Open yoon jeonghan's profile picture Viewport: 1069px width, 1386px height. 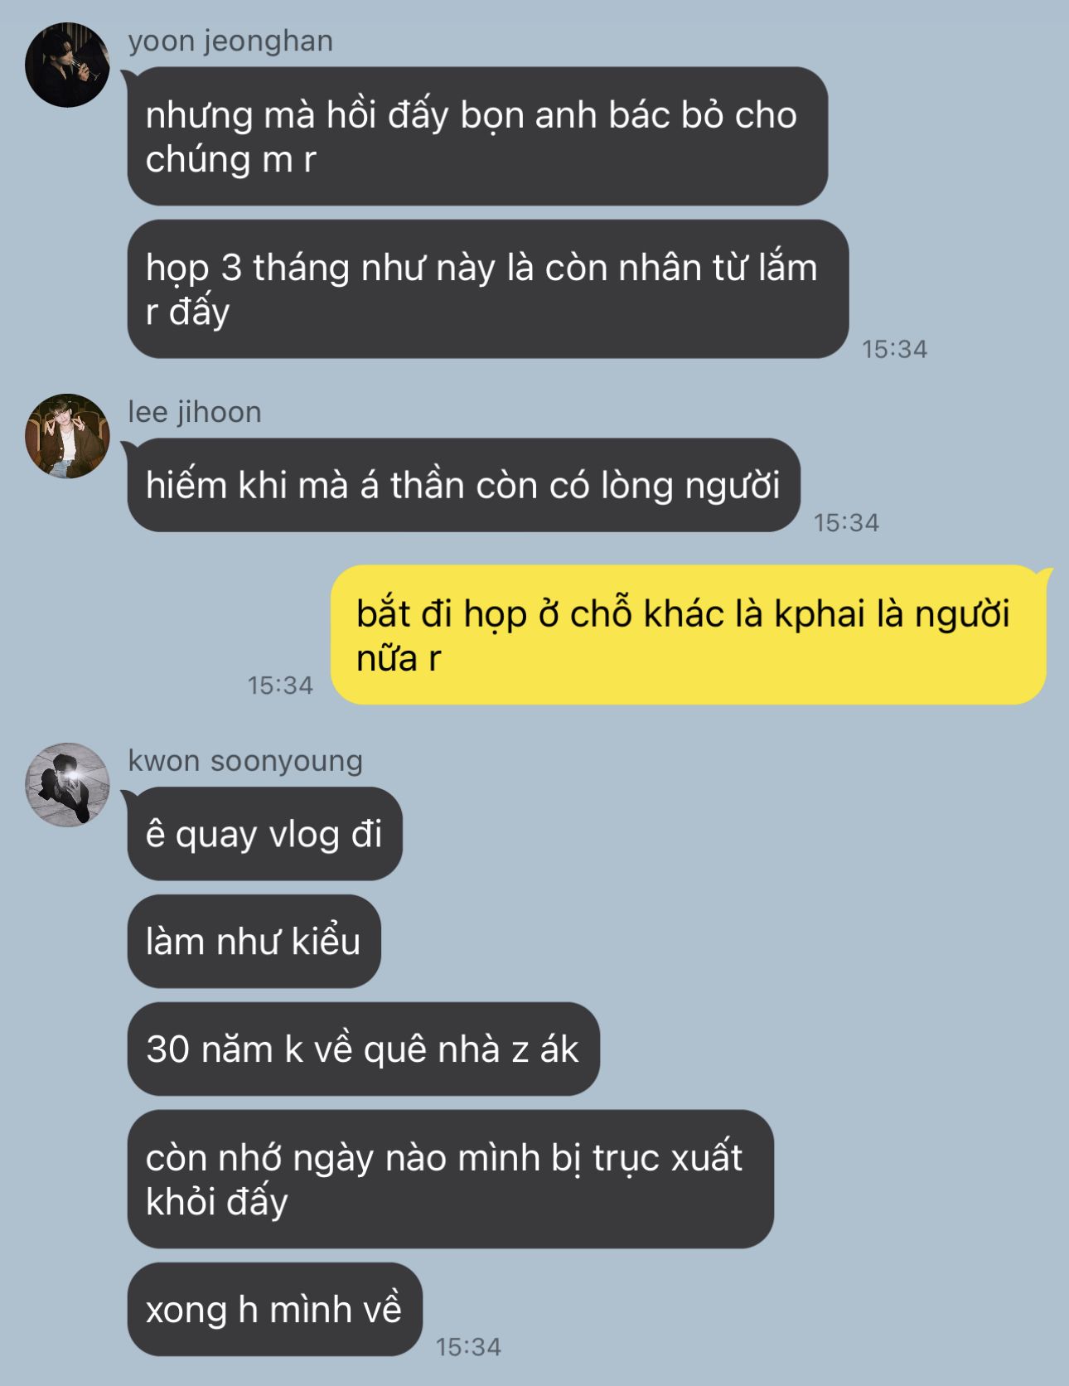click(x=67, y=65)
